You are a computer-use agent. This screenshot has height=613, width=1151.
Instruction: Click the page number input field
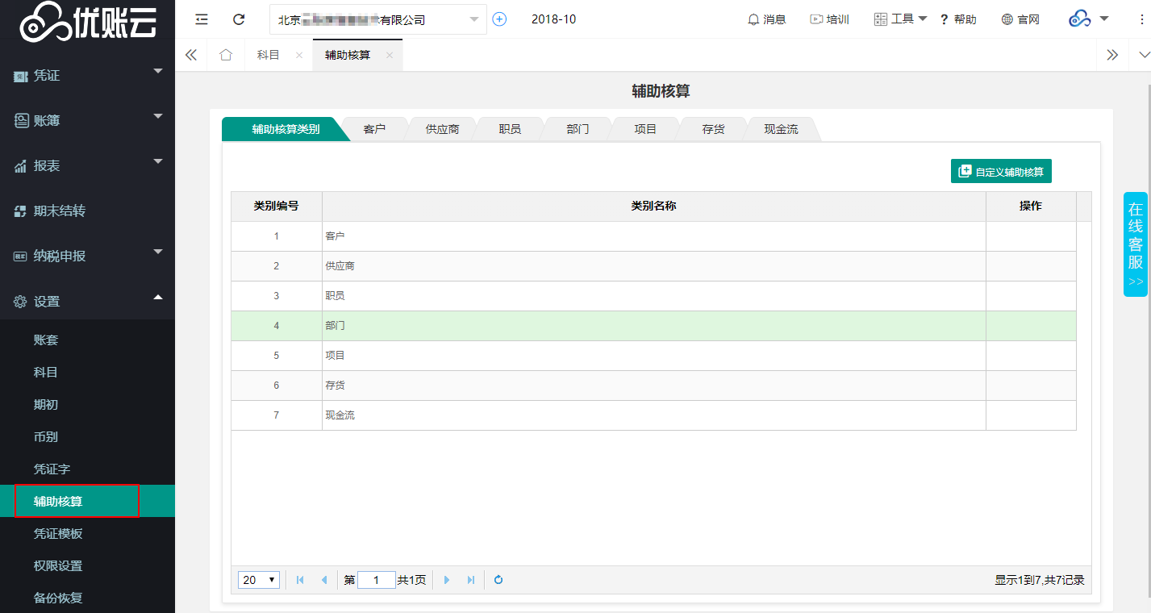377,580
